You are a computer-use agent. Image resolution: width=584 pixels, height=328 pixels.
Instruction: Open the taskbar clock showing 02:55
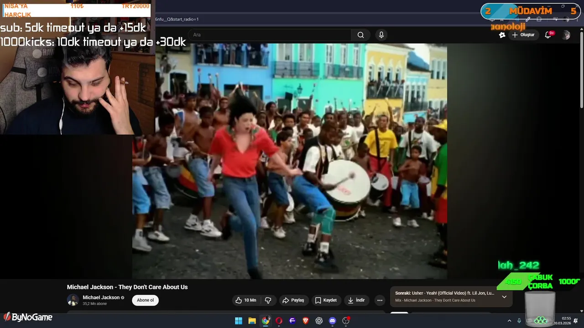tap(562, 321)
